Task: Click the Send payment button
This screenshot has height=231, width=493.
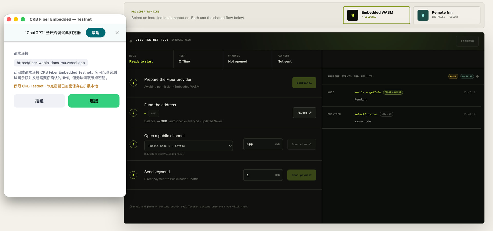Action: [302, 175]
